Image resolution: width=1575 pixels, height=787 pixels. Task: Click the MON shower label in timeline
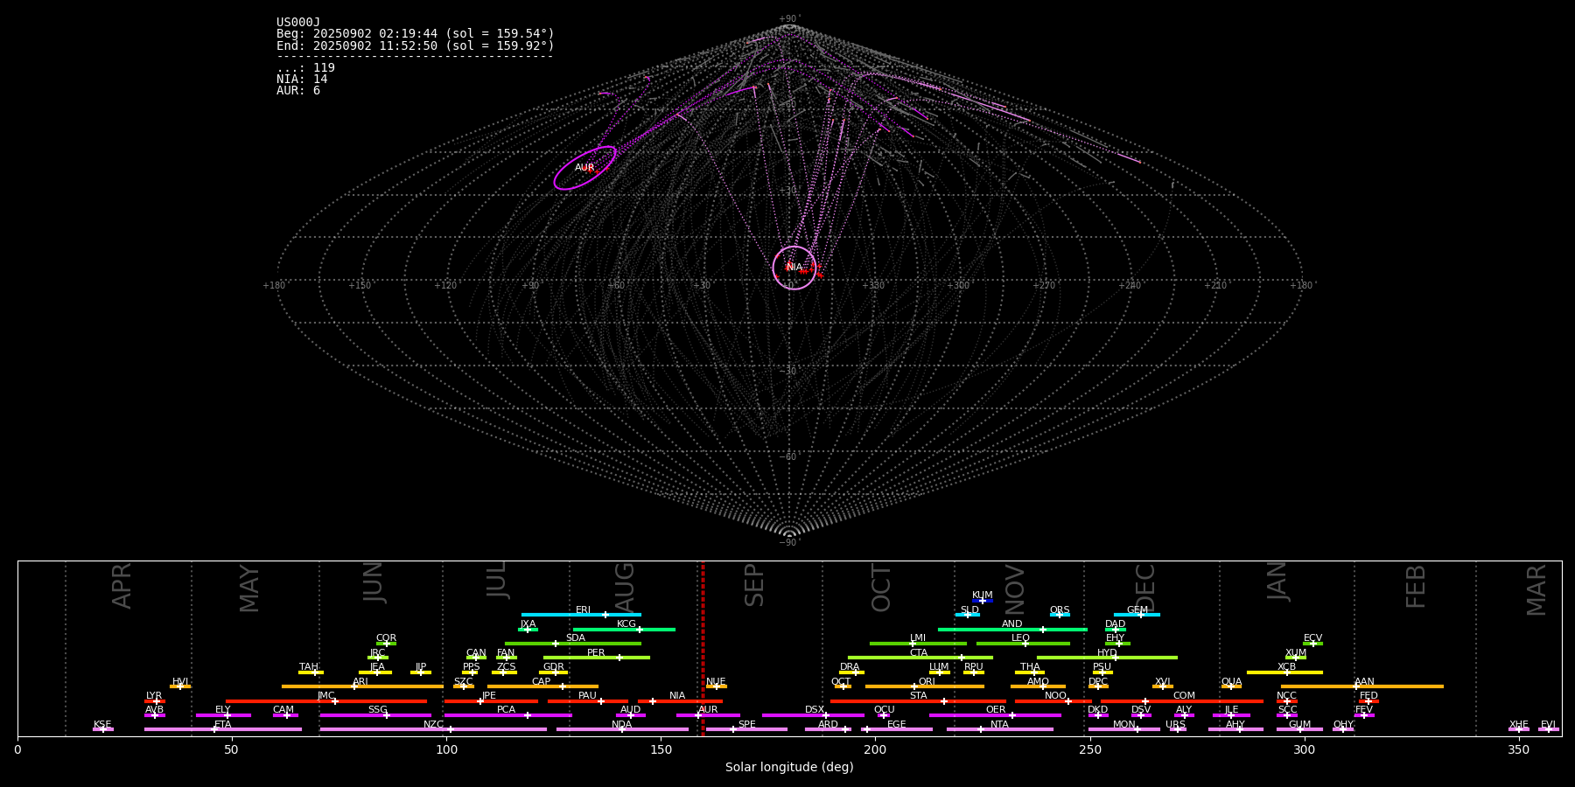[1123, 724]
